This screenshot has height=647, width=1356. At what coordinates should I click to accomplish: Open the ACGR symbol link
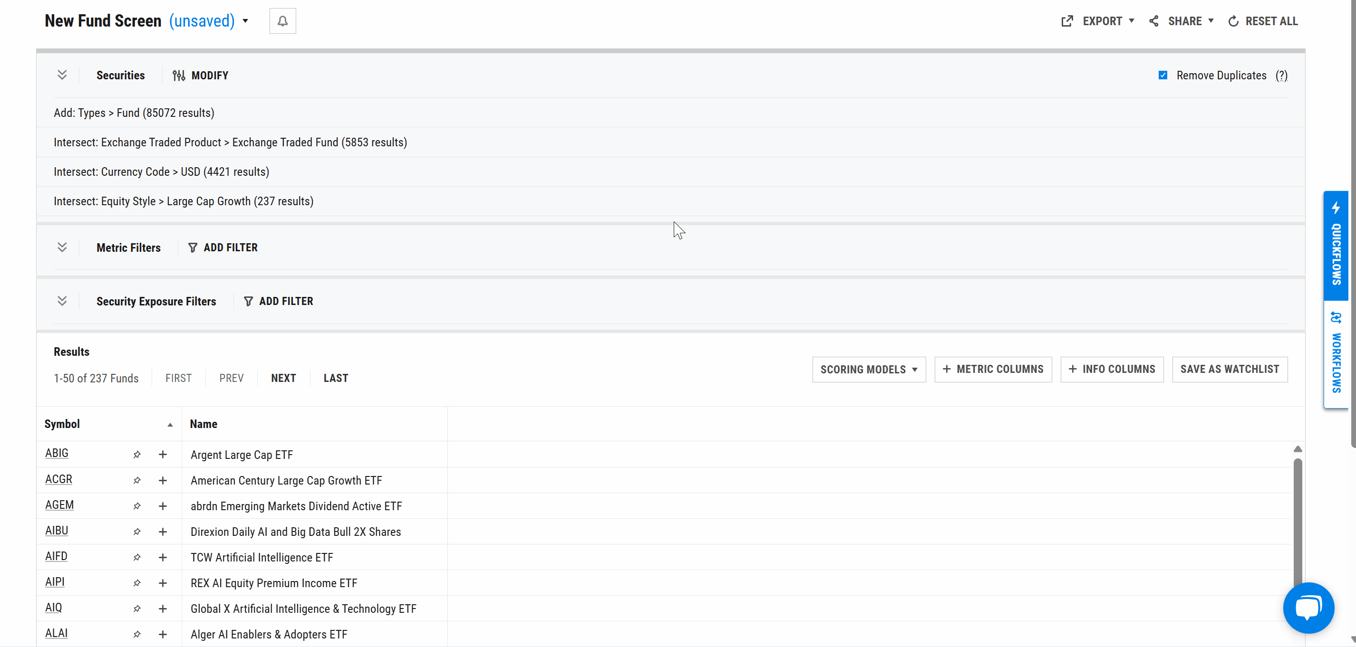58,479
